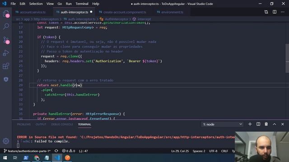
Task: Open Windows Start menu
Action: [x=5, y=158]
